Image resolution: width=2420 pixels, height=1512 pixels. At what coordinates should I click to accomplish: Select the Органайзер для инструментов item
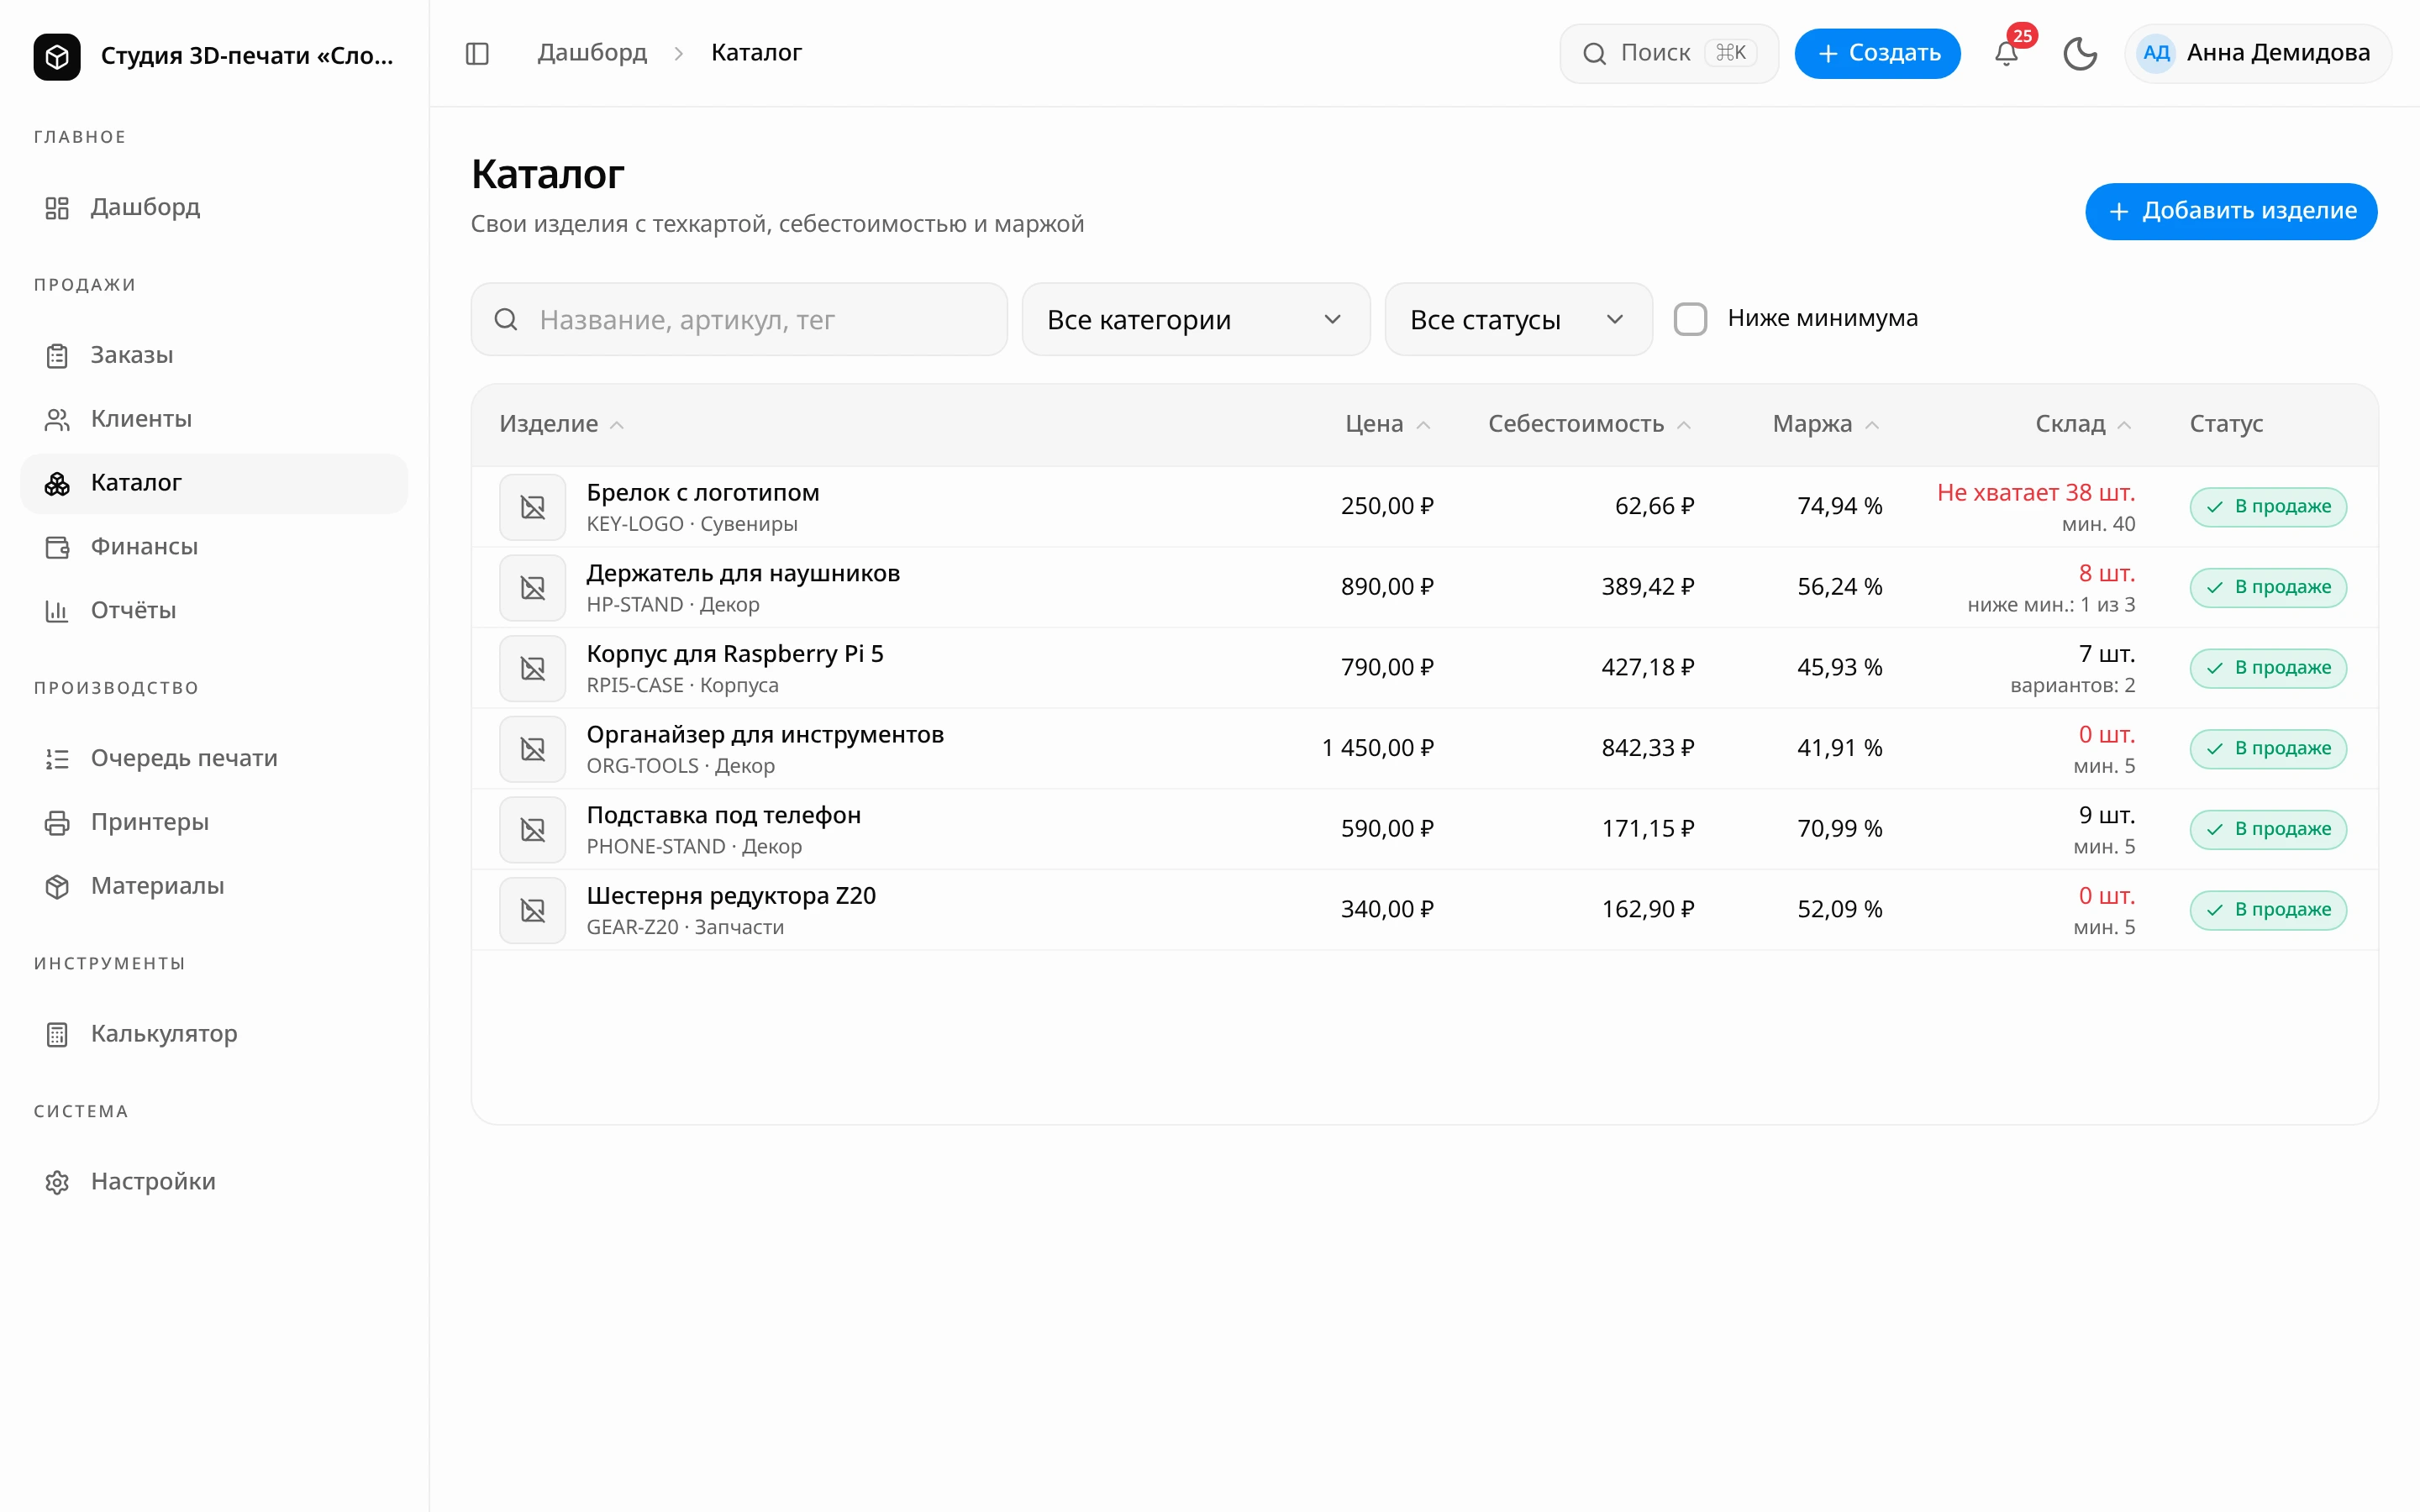coord(1424,749)
